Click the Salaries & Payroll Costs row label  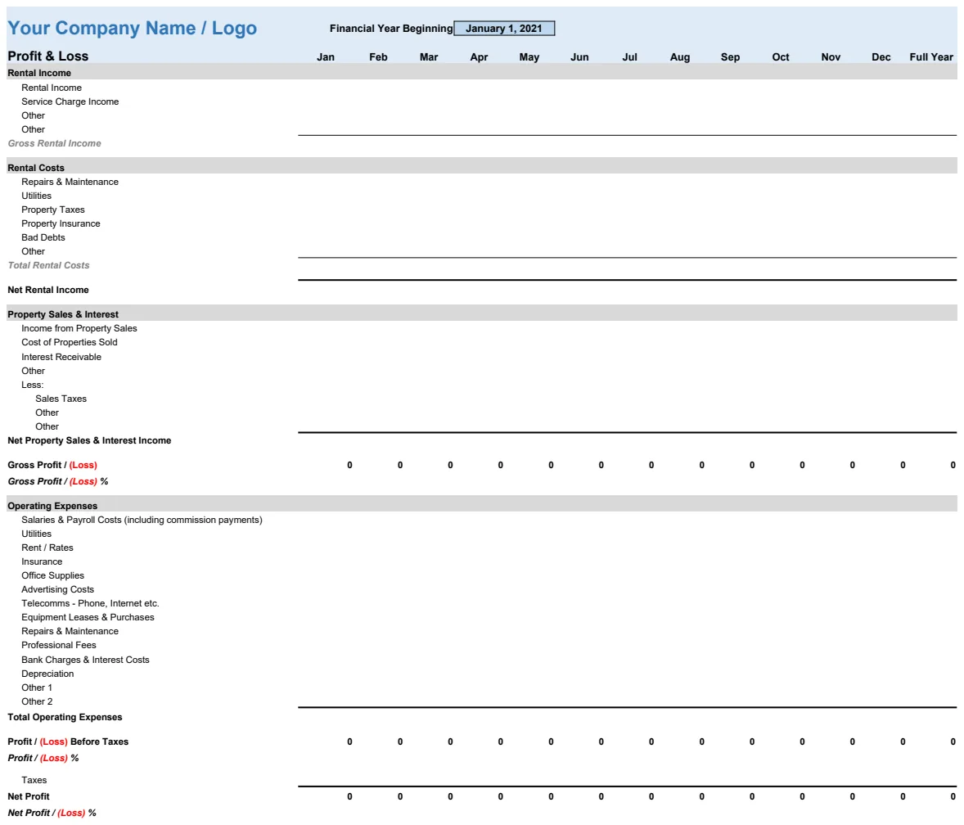point(142,520)
